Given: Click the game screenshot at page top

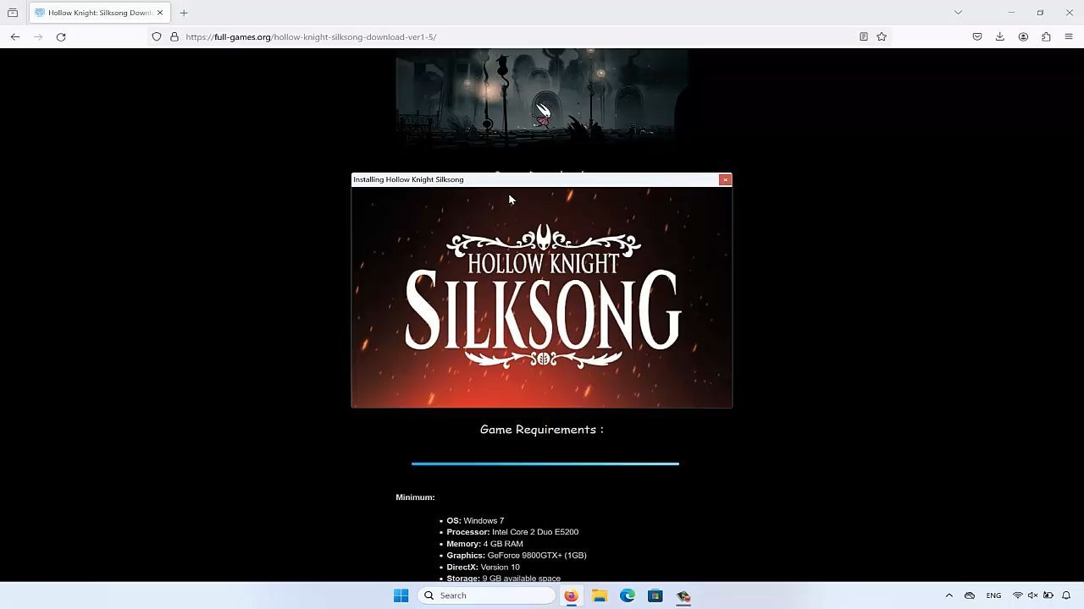Looking at the screenshot, I should tap(542, 97).
